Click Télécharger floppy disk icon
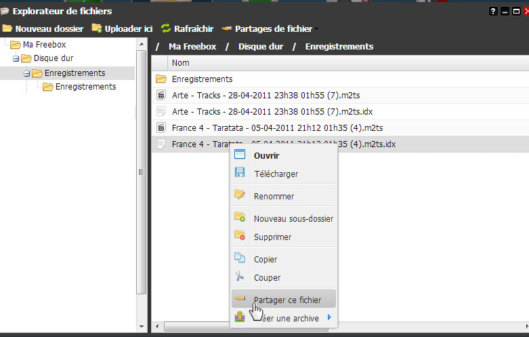The height and width of the screenshot is (337, 529). point(240,172)
